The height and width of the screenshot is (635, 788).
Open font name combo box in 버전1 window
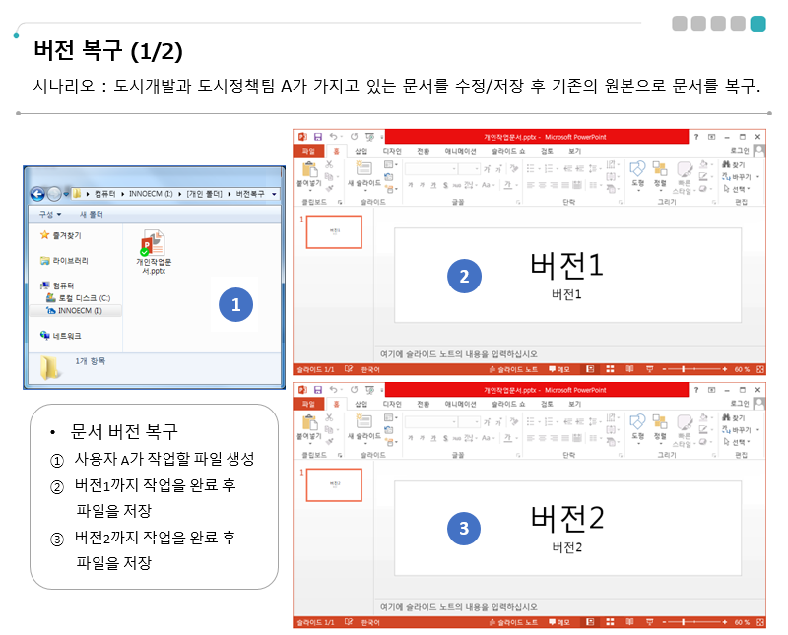coord(440,168)
